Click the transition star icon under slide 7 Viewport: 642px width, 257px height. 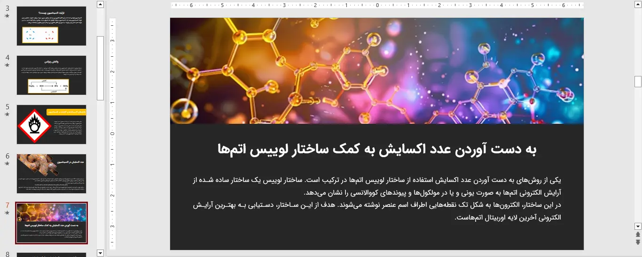(x=7, y=213)
